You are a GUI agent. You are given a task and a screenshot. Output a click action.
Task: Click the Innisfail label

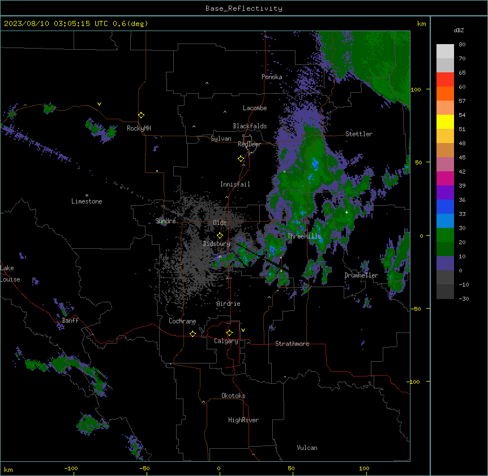coord(235,184)
